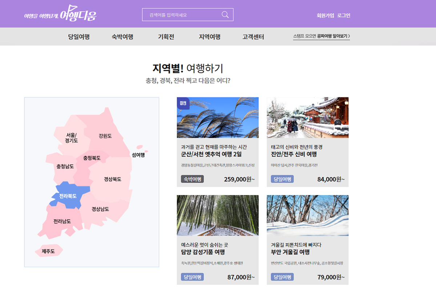Screen dimensions: 436x290
Task: Select 전라북도 region on the map
Action: pos(68,196)
